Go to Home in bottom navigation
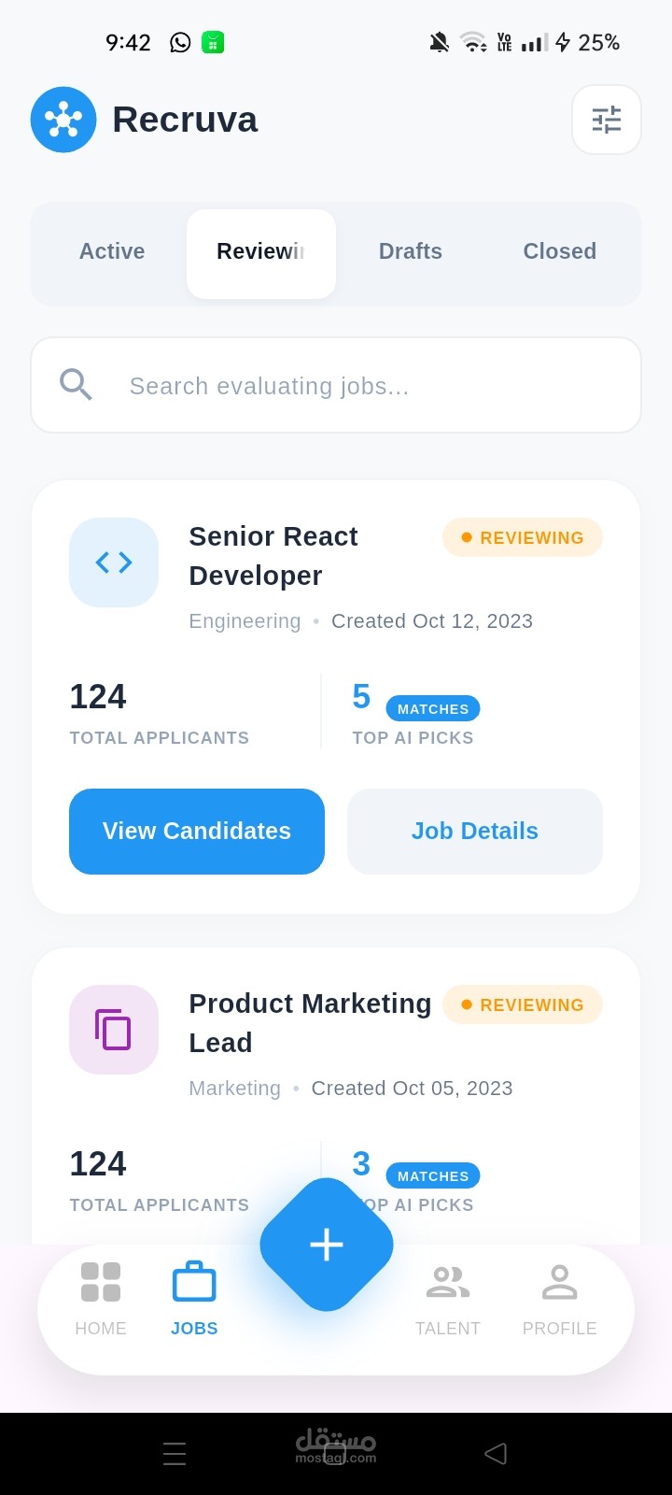The image size is (672, 1495). coord(101,1299)
